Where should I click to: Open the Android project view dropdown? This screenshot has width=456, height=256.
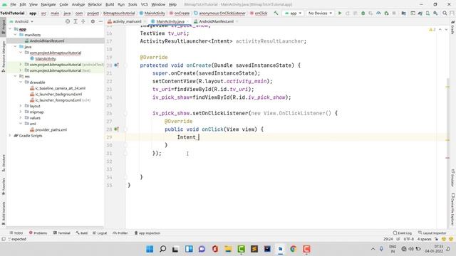pos(22,21)
